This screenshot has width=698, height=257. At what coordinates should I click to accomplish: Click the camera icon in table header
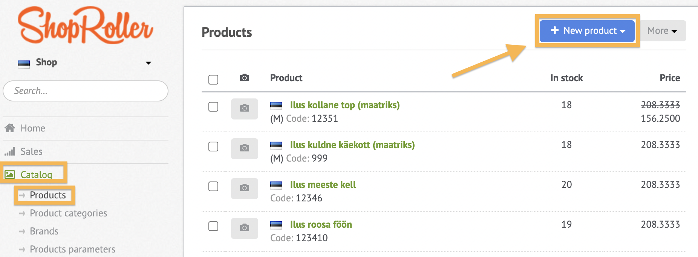point(245,78)
